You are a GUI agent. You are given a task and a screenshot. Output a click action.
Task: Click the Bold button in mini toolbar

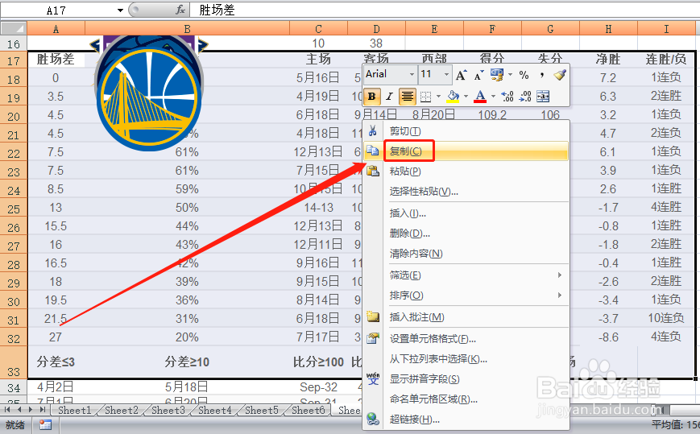(x=371, y=97)
